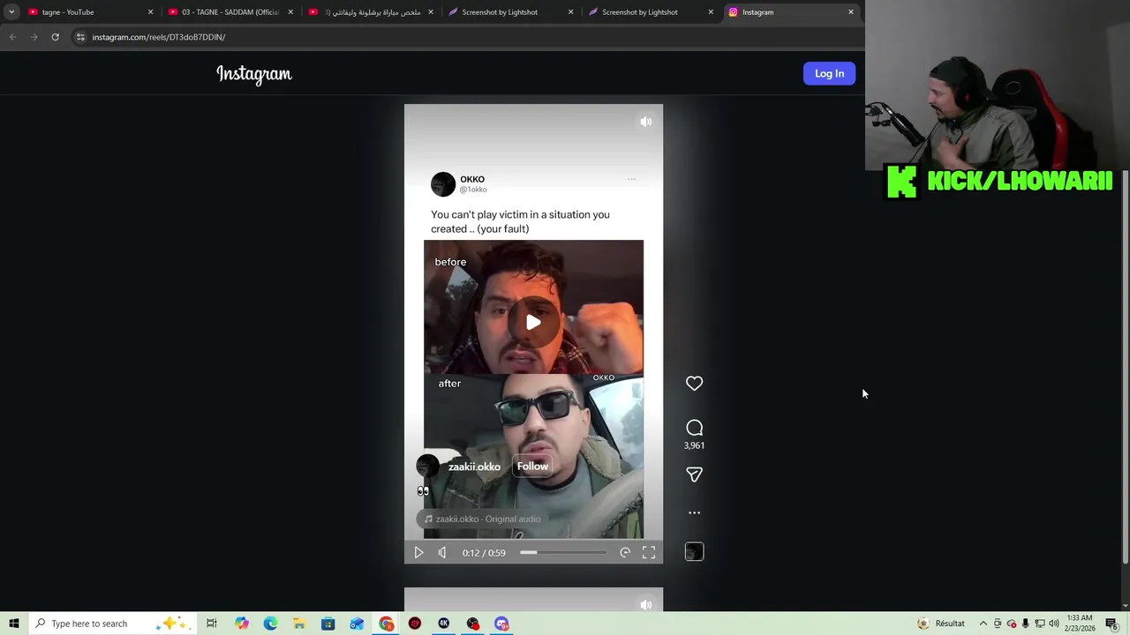Click the taskbar search box
The image size is (1130, 635).
pos(113,624)
